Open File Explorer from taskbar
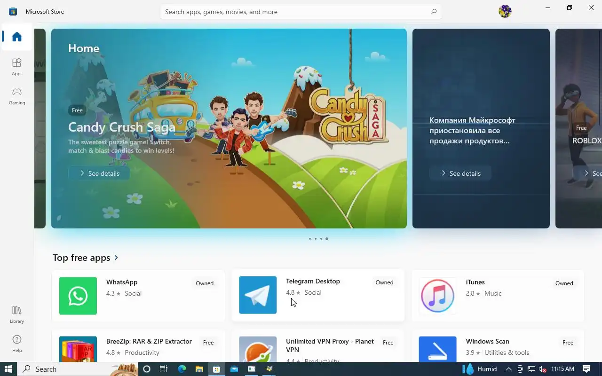 [199, 369]
